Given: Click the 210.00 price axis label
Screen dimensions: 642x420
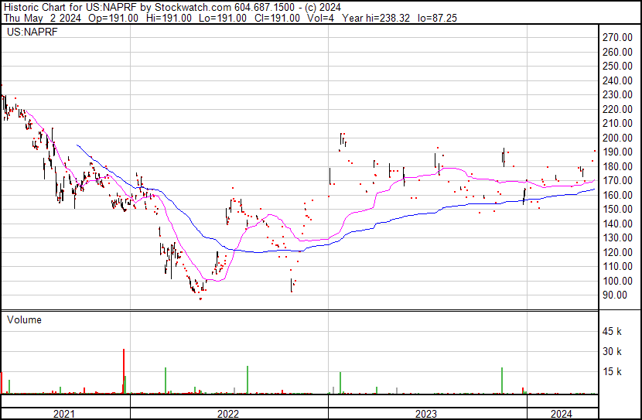Looking at the screenshot, I should coord(617,123).
